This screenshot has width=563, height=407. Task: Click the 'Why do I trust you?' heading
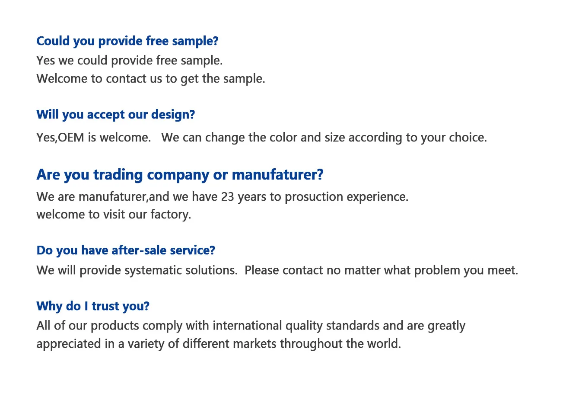click(93, 306)
